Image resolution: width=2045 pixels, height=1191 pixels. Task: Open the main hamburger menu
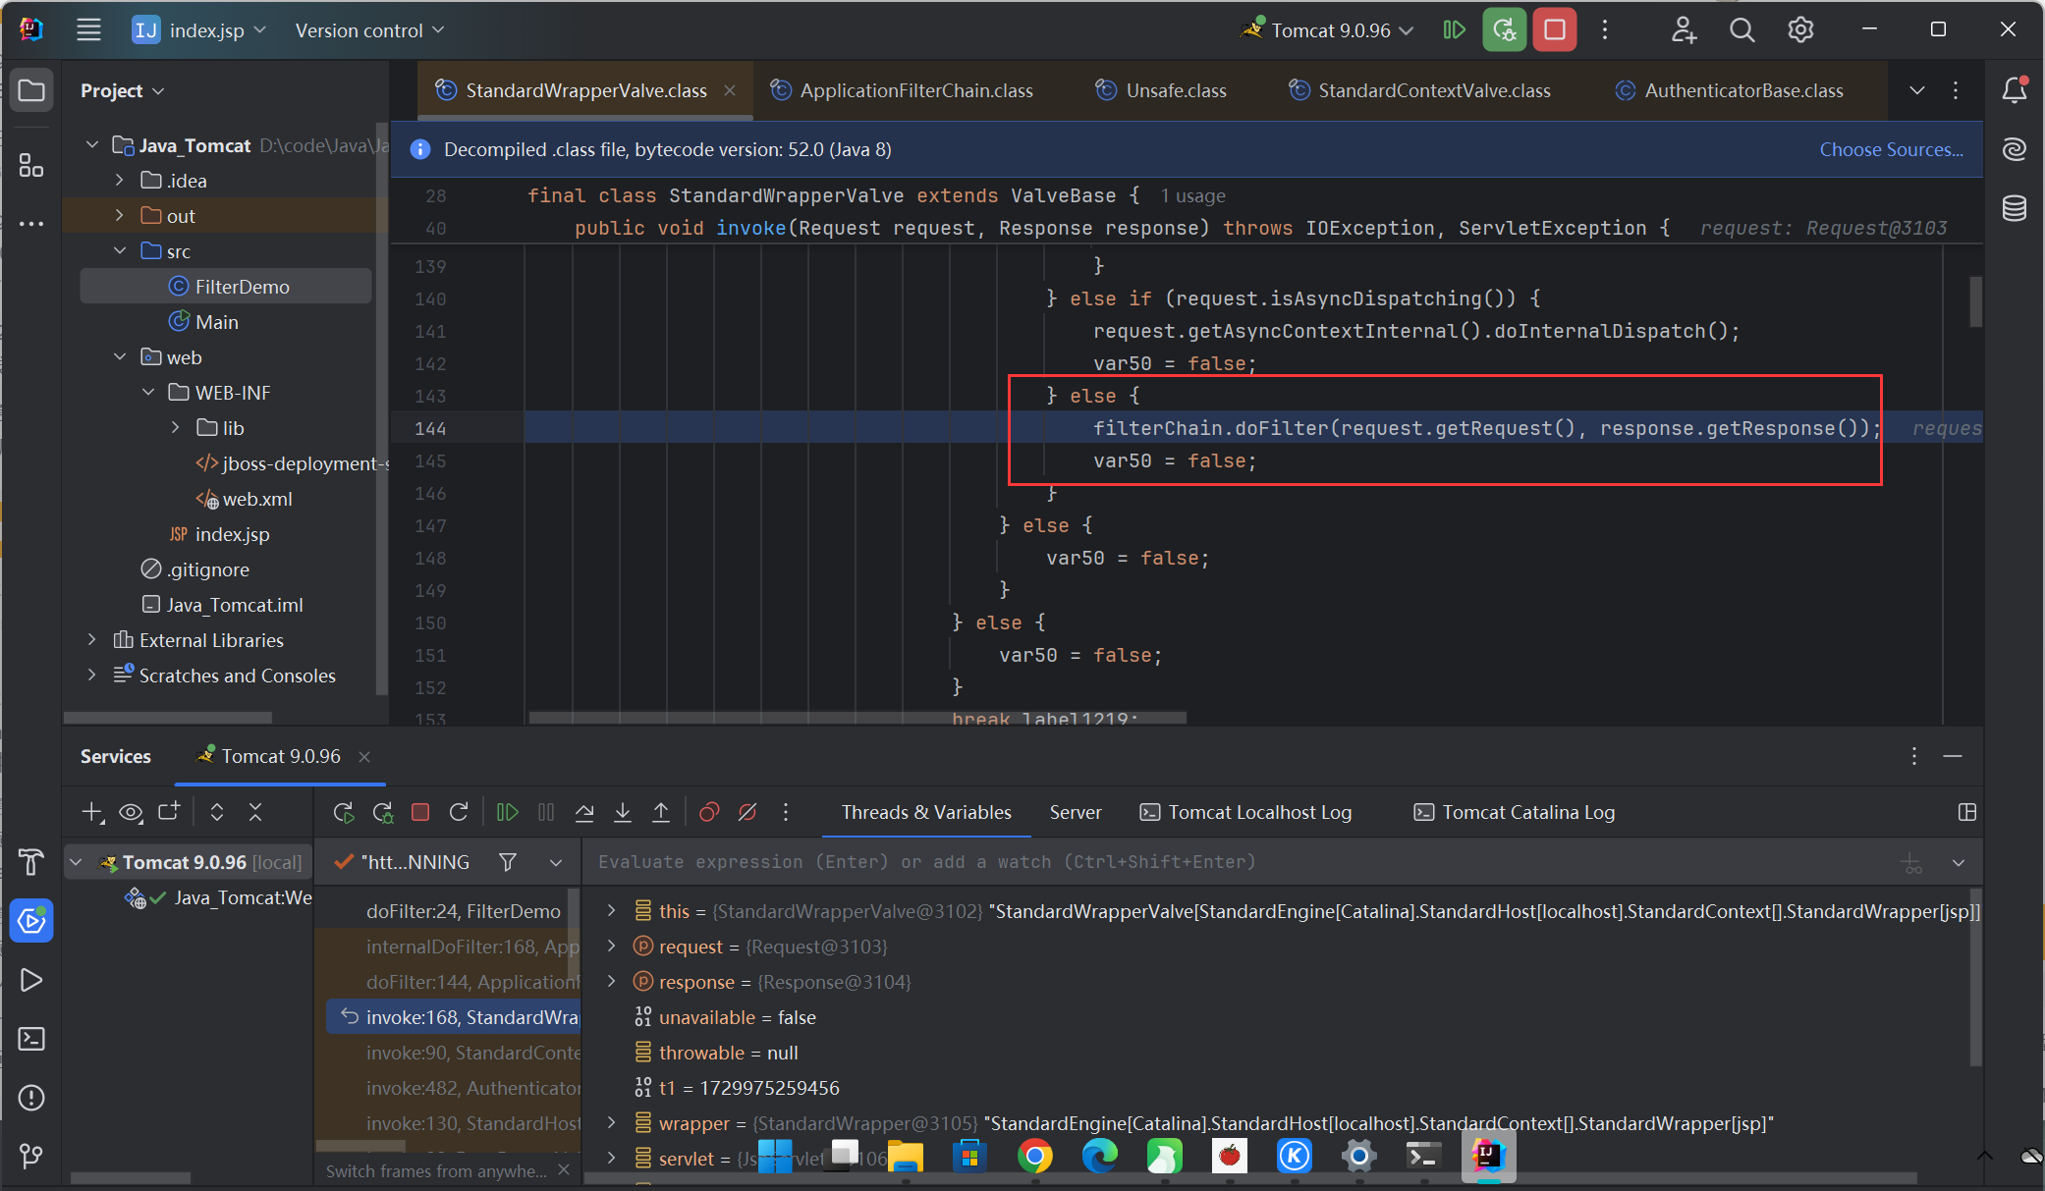click(x=88, y=30)
